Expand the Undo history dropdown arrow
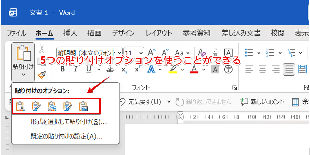Viewport: 310px width, 155px height. [x=169, y=101]
